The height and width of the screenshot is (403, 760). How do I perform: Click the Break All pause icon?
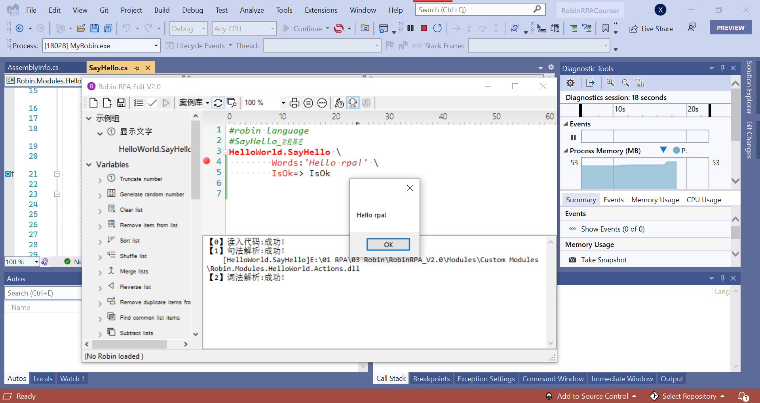point(410,28)
